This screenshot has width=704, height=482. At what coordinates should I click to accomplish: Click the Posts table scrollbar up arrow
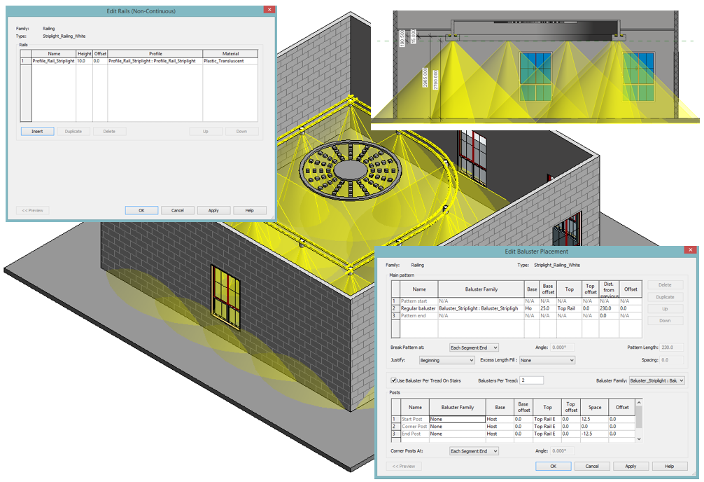pos(639,402)
